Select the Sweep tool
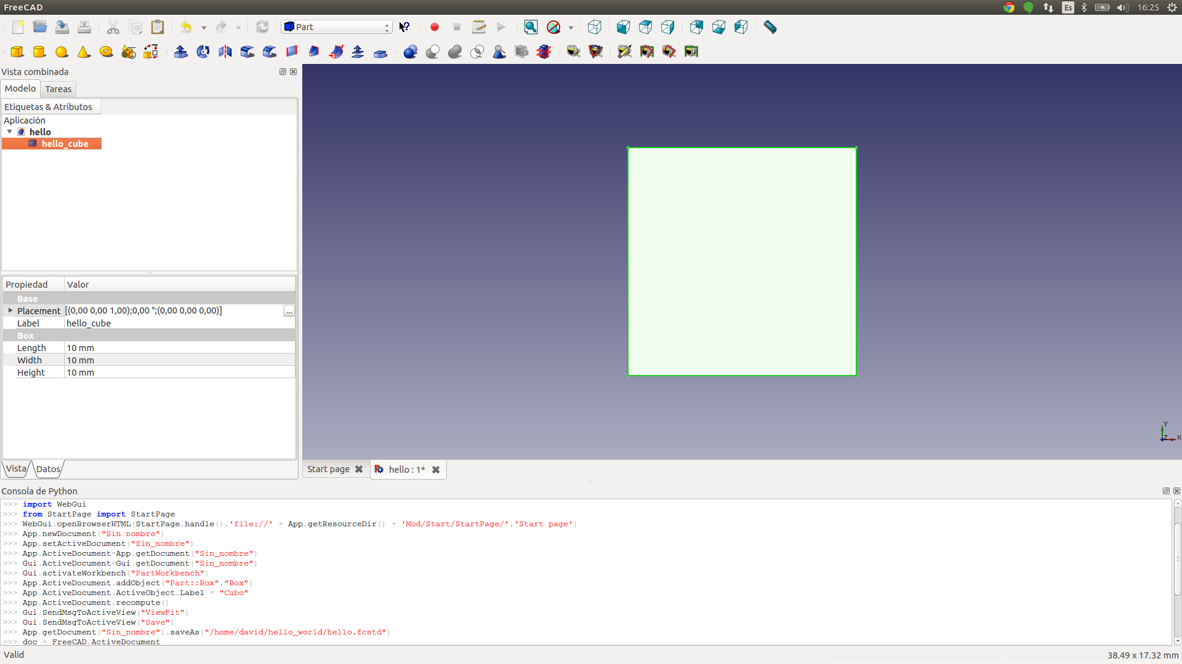This screenshot has height=664, width=1182. click(336, 52)
